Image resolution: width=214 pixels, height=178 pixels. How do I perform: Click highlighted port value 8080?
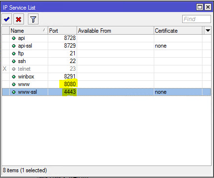coord(70,84)
